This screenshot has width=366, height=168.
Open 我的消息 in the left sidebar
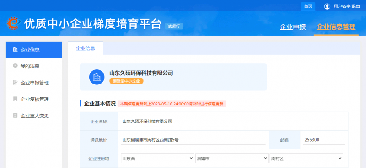click(x=34, y=66)
